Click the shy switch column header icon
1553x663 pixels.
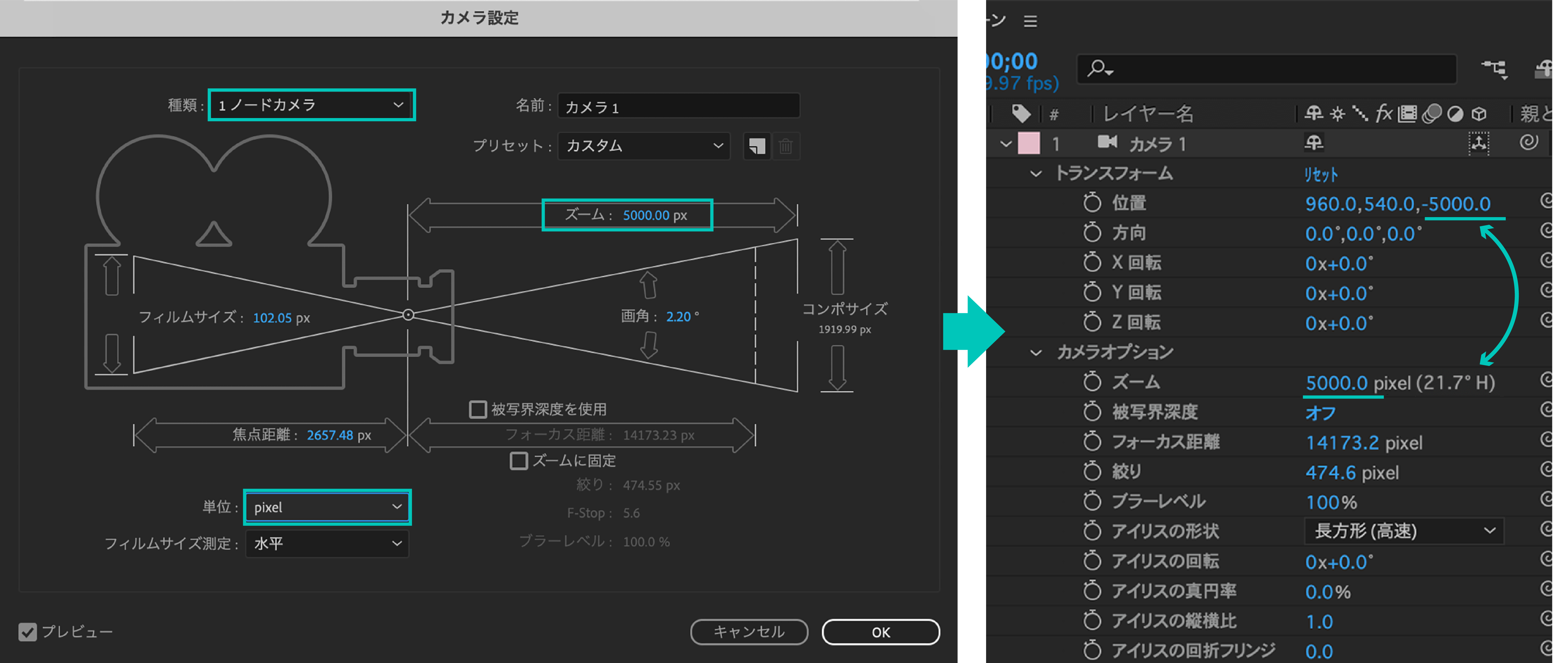click(1314, 113)
